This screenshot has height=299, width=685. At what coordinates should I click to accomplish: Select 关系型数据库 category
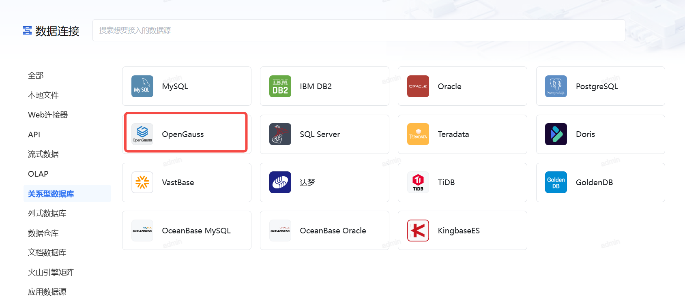67,194
